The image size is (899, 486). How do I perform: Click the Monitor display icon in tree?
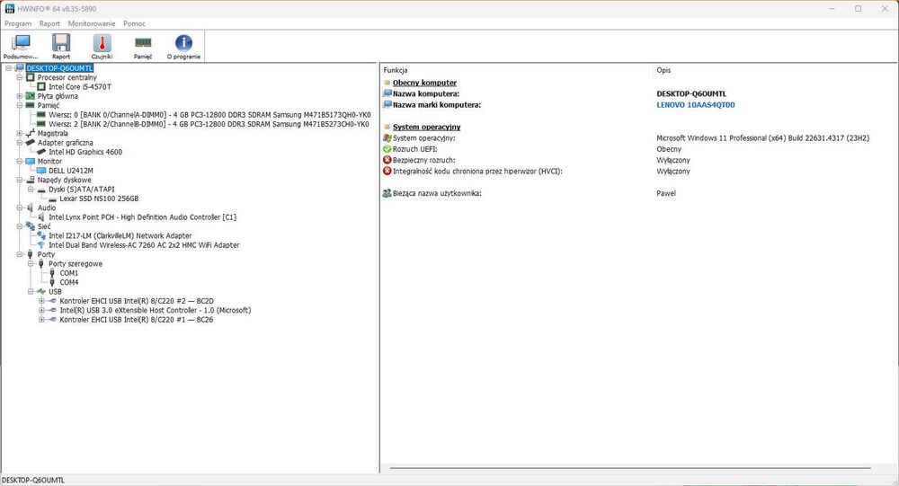pyautogui.click(x=31, y=161)
